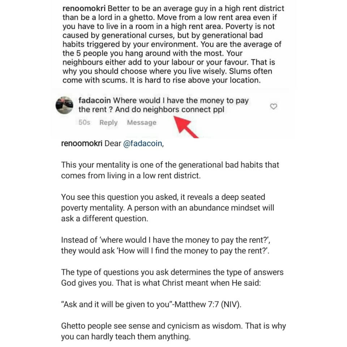Open renoomokri's profile from the top caption
The width and height of the screenshot is (347, 347).
click(84, 8)
